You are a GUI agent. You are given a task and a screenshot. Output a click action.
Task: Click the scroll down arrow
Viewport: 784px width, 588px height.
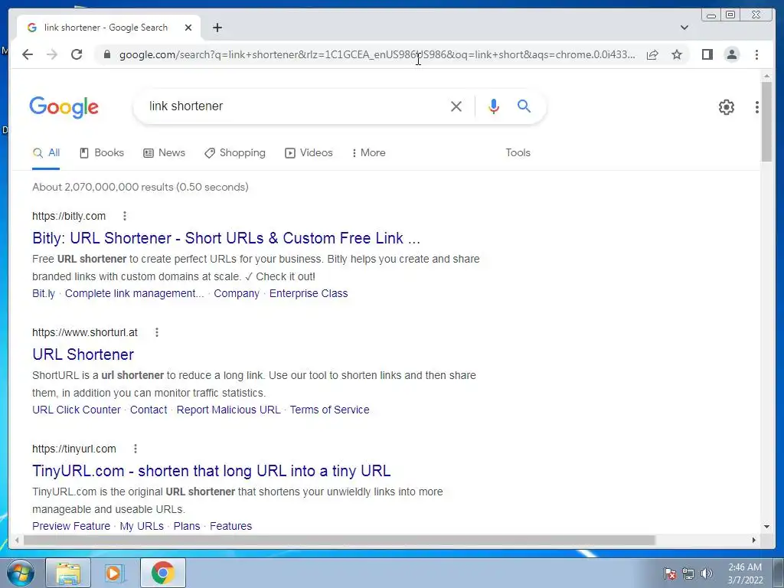766,526
